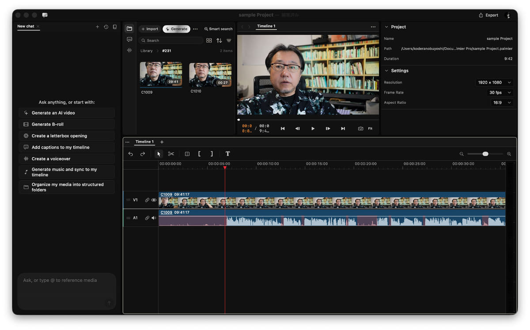Capture a snapshot with the camera icon
The image size is (530, 330).
360,129
